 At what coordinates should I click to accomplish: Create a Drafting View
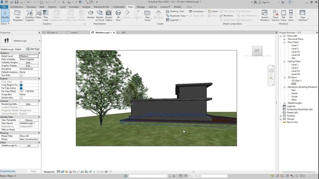[175, 11]
